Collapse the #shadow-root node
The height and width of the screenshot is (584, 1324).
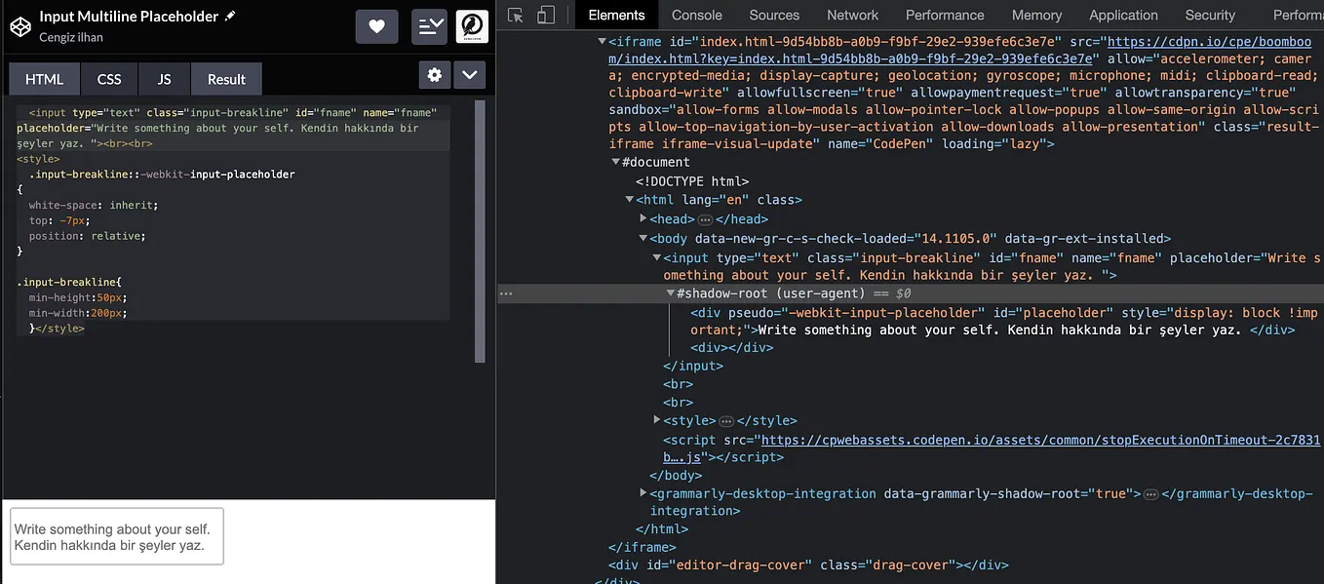click(670, 292)
